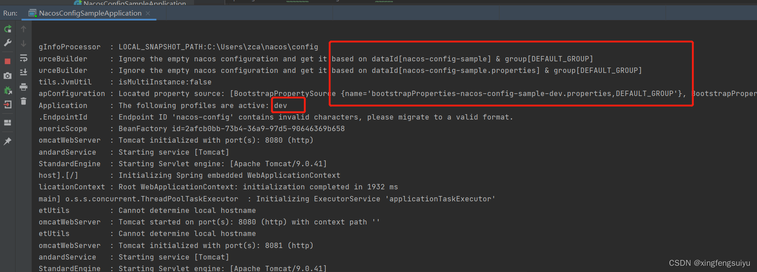Viewport: 757px width, 272px height.
Task: Click 'apConfiguration' logger name
Action: coord(72,94)
